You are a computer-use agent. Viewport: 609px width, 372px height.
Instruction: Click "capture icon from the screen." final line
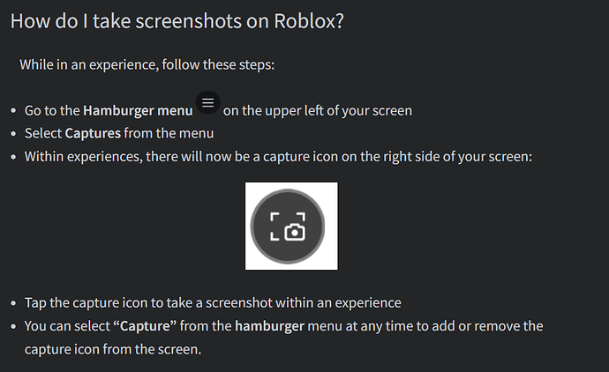pyautogui.click(x=113, y=349)
